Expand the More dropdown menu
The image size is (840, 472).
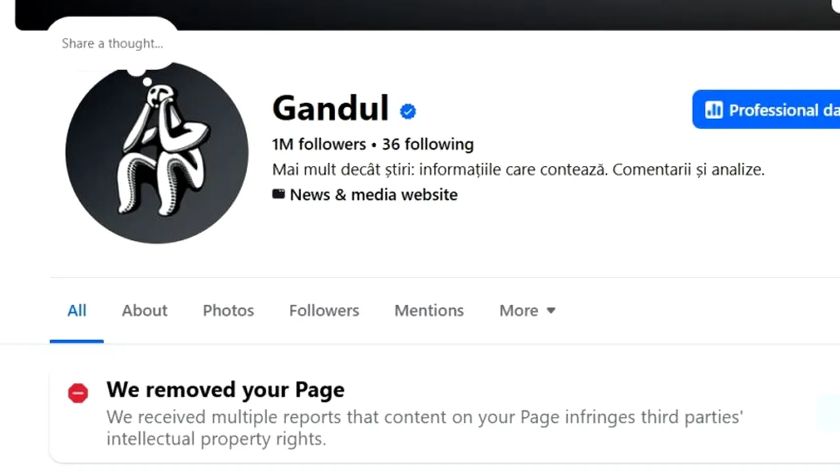(x=528, y=311)
